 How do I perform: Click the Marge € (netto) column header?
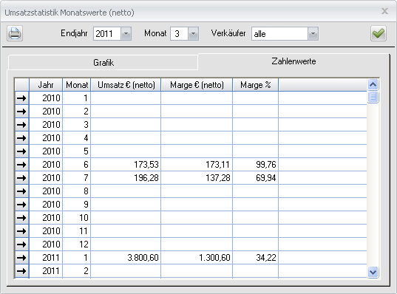pyautogui.click(x=197, y=85)
